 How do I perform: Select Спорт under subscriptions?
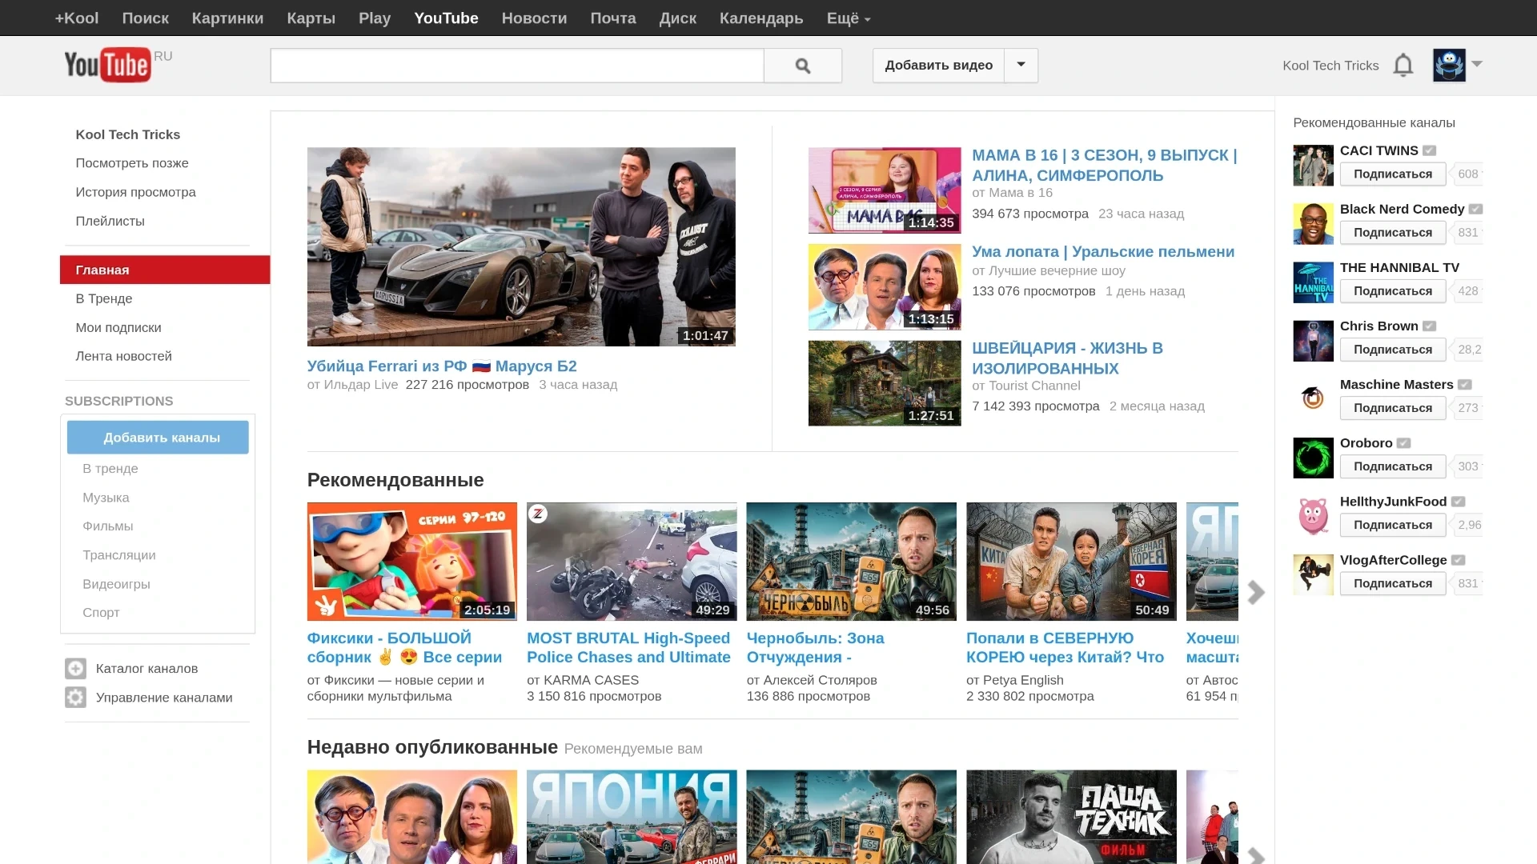click(x=101, y=612)
